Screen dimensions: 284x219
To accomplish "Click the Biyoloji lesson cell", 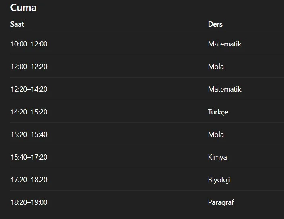I will (x=219, y=180).
